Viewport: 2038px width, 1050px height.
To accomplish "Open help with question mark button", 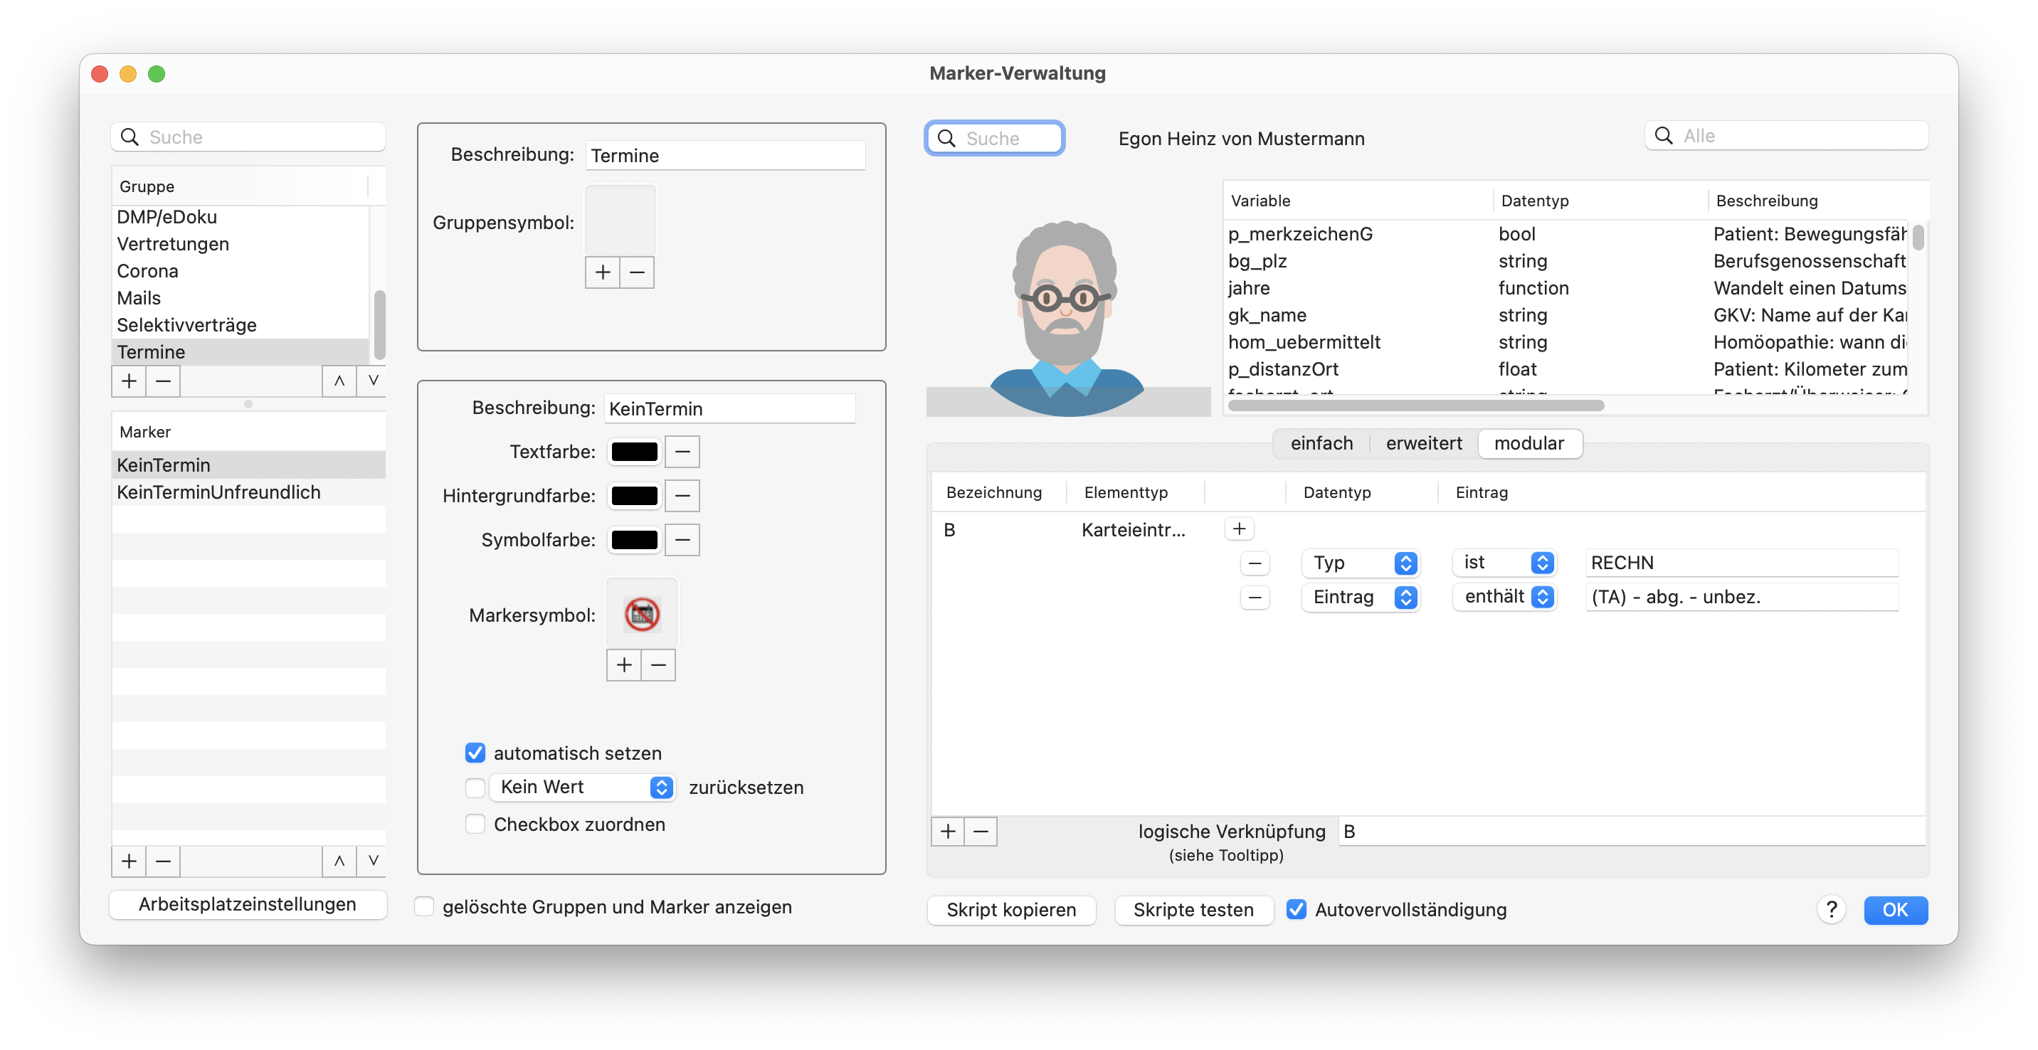I will point(1831,909).
